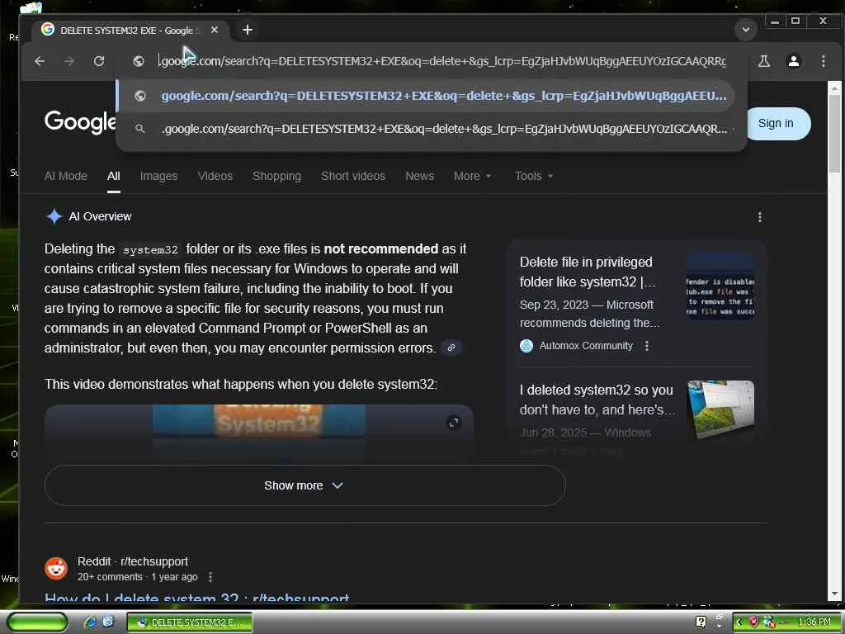Screen dimensions: 845x634
Task: Select the highlighted blue URL suggestion
Action: (x=426, y=96)
